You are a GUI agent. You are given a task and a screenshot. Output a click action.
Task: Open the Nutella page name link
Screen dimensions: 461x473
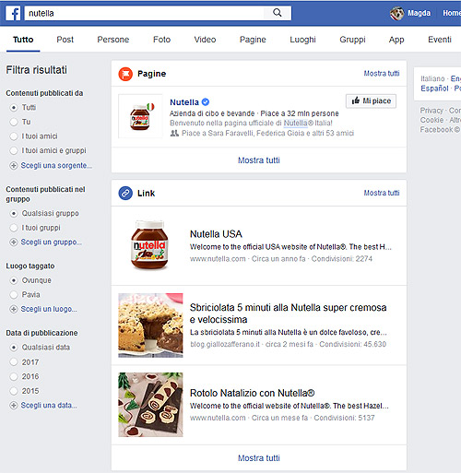point(184,102)
